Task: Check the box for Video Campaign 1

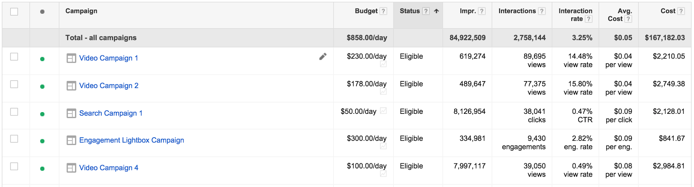Action: click(14, 57)
